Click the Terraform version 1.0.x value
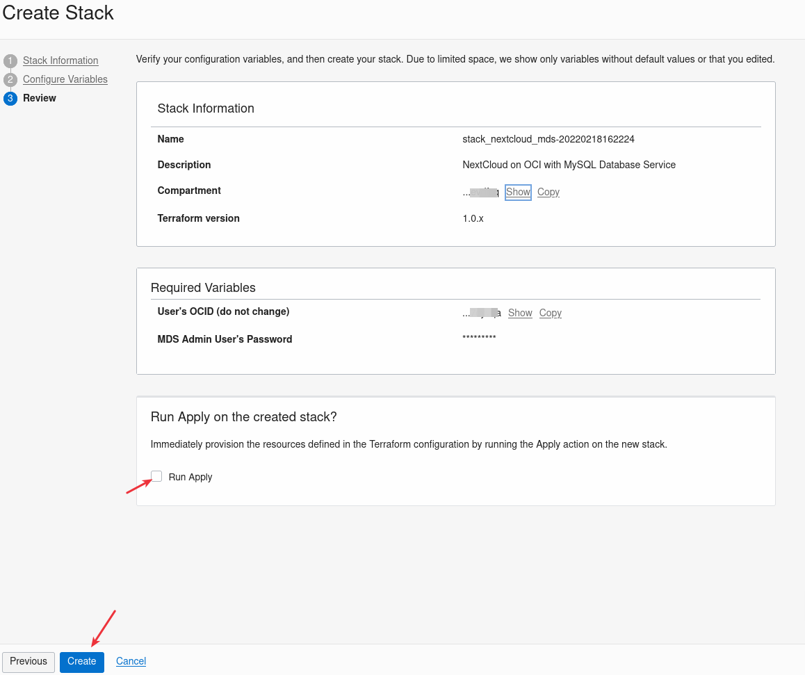Screen dimensions: 805x675 (473, 218)
